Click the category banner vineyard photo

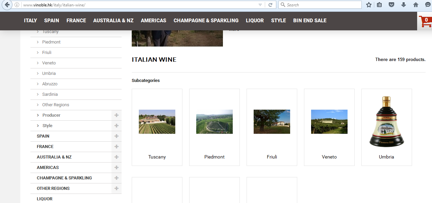point(177,38)
